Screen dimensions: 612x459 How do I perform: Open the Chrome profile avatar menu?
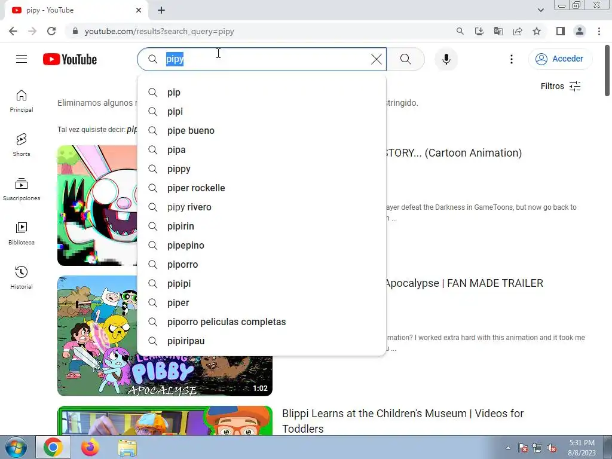(x=580, y=31)
